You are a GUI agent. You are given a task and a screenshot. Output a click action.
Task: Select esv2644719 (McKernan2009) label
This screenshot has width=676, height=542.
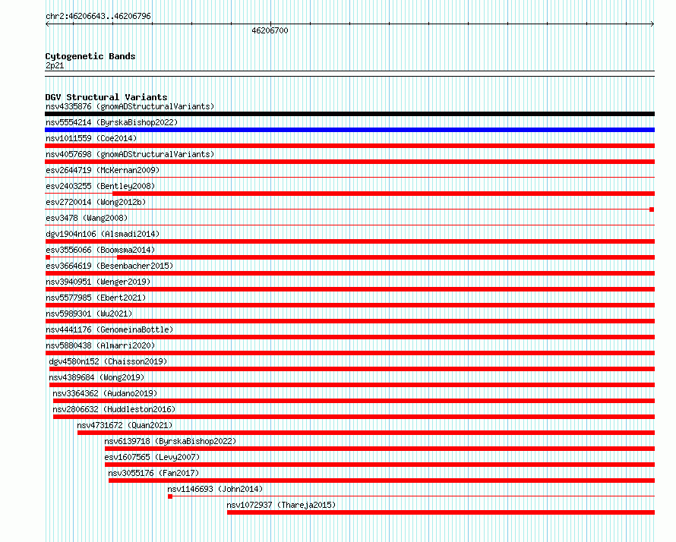103,170
